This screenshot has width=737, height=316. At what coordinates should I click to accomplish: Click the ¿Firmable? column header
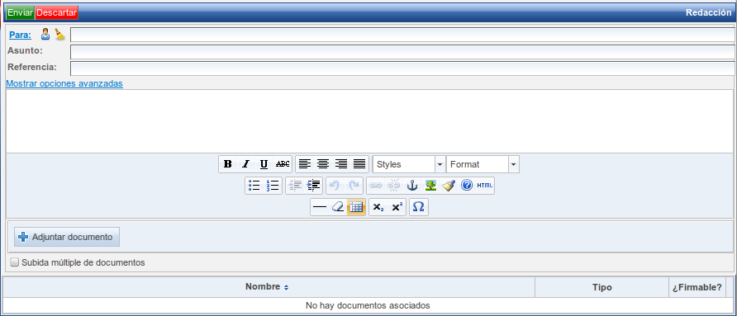tap(697, 287)
